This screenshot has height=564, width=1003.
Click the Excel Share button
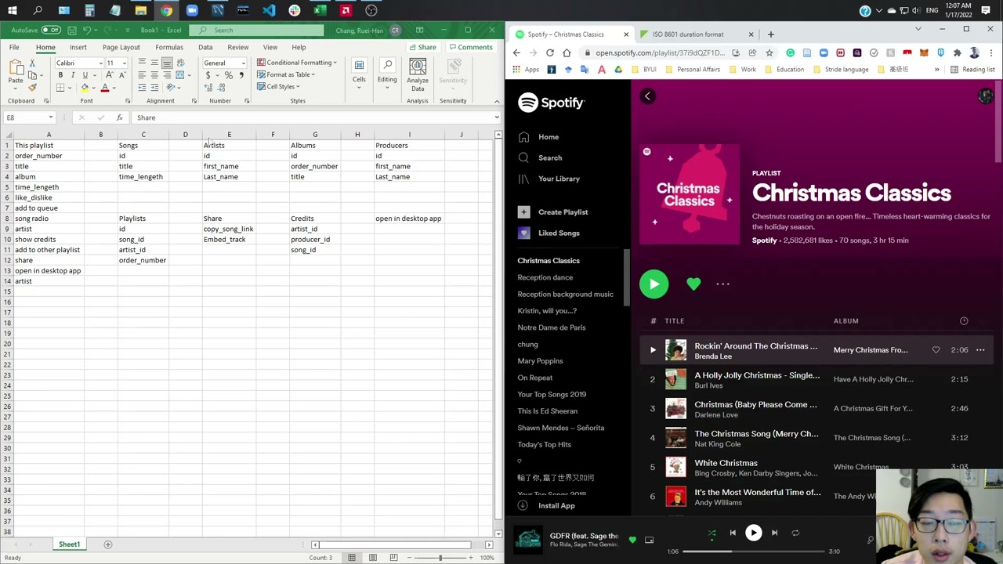tap(423, 47)
